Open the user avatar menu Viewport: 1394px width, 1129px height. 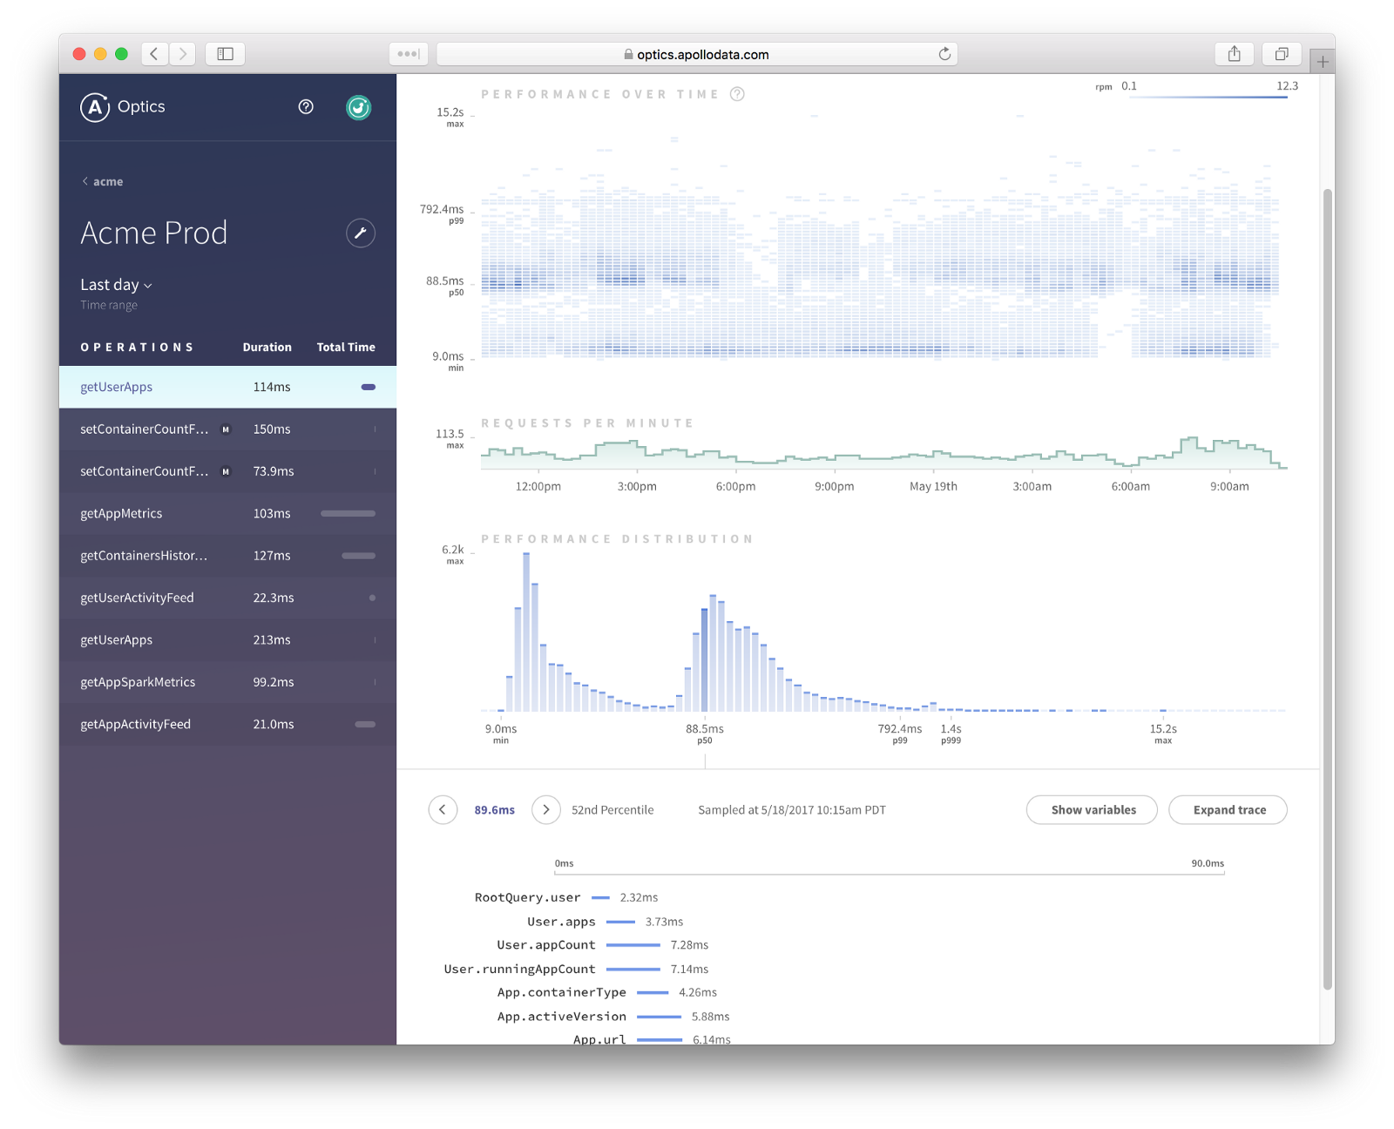[359, 107]
